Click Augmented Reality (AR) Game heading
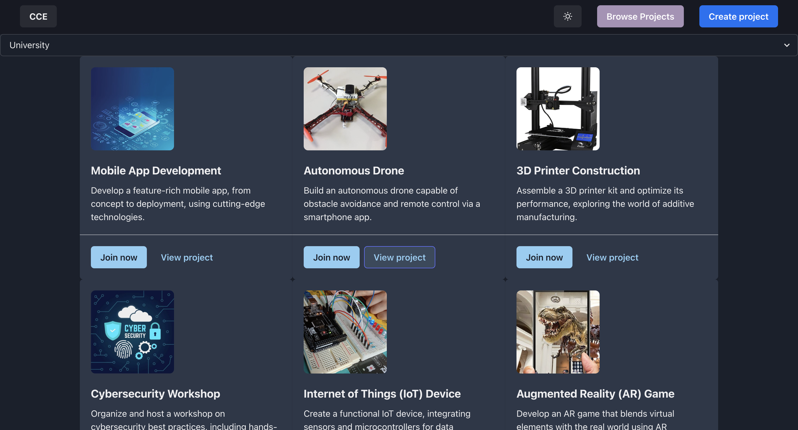Image resolution: width=798 pixels, height=430 pixels. pyautogui.click(x=595, y=393)
